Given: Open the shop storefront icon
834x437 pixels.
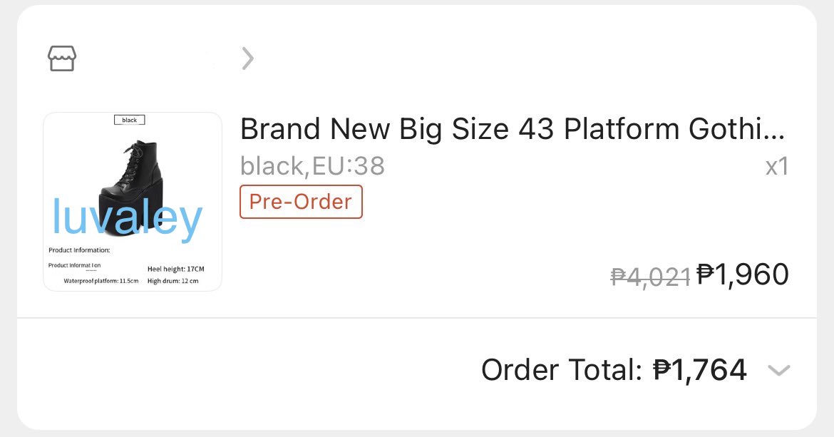Looking at the screenshot, I should click(62, 58).
